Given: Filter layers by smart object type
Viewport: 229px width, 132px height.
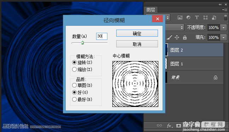Looking at the screenshot, I should tap(214, 18).
